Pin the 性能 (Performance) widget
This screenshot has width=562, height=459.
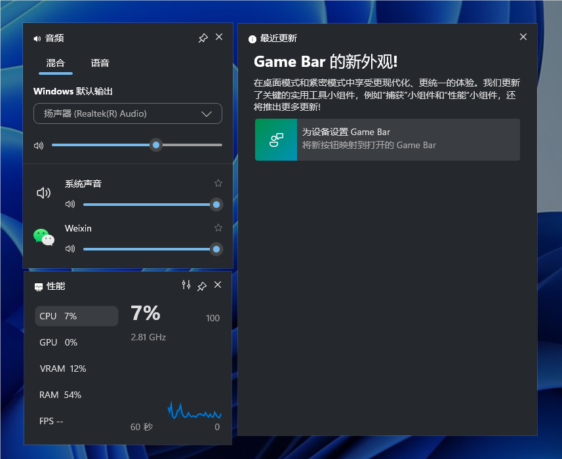pos(202,285)
